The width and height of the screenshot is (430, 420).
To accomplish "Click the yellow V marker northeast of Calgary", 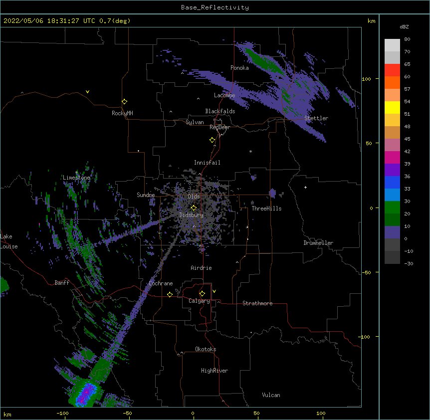I will pyautogui.click(x=214, y=291).
